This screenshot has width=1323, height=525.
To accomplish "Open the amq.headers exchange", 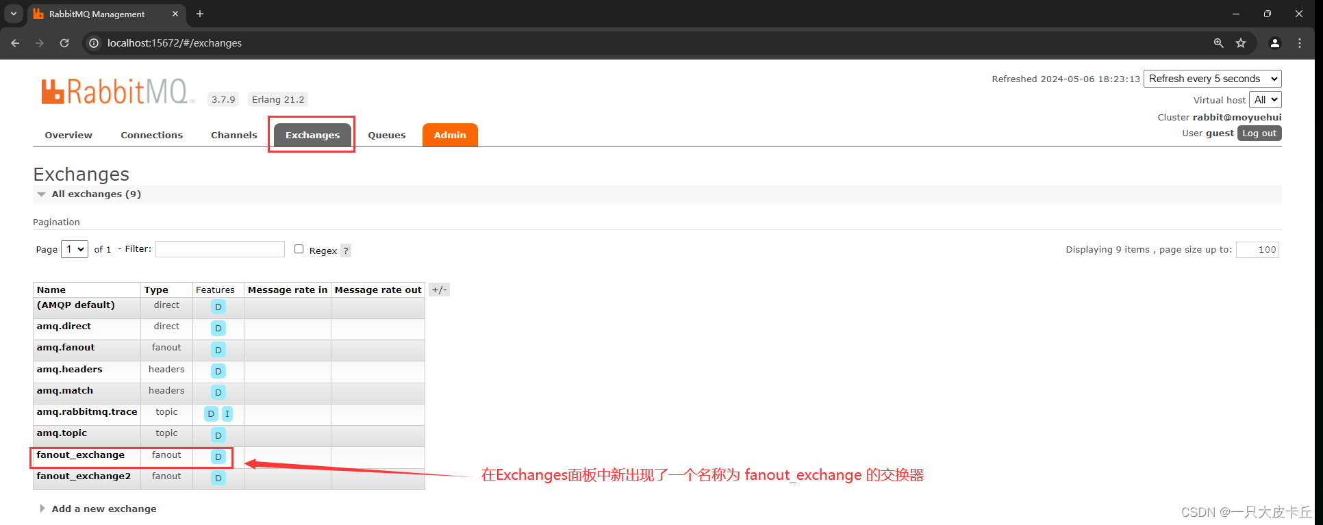I will tap(70, 370).
